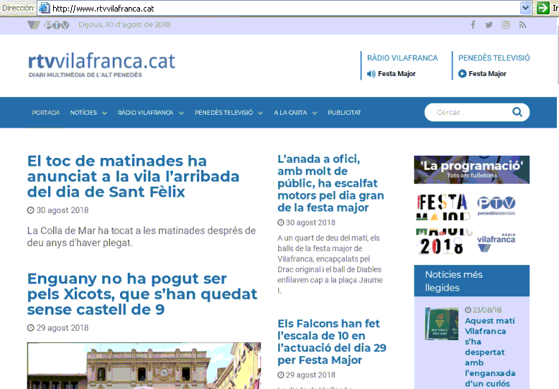Image resolution: width=559 pixels, height=389 pixels.
Task: Click the Facebook icon in top bar
Action: point(473,25)
